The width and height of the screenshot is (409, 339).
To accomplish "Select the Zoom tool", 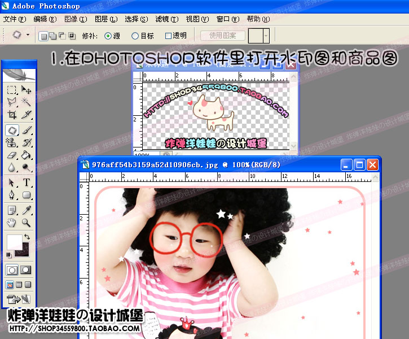I will [27, 223].
